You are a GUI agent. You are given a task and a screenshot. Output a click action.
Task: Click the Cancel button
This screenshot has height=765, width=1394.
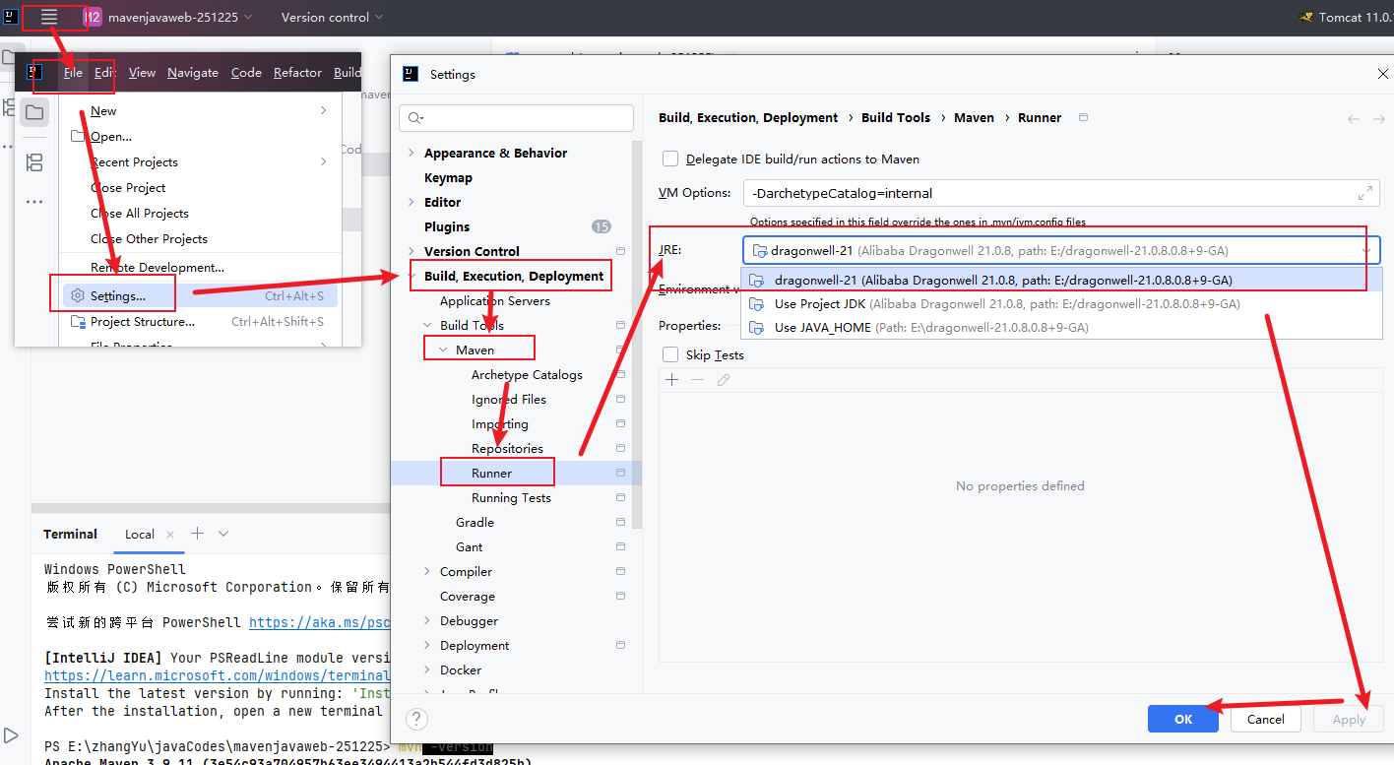[x=1265, y=719]
